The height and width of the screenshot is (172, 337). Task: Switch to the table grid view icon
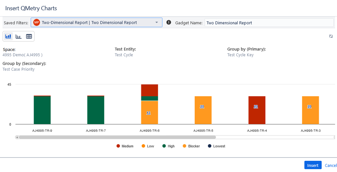[x=29, y=36]
